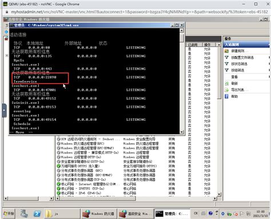
Task: Switch to 管理员 cmd taskbar item
Action: click(x=172, y=214)
